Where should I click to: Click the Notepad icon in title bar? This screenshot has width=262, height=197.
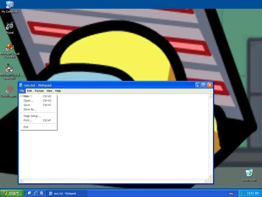[21, 85]
